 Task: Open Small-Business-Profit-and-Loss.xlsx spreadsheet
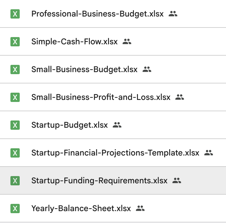(101, 97)
